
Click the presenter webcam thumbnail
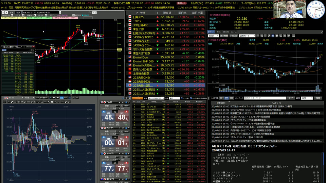[x=289, y=9]
